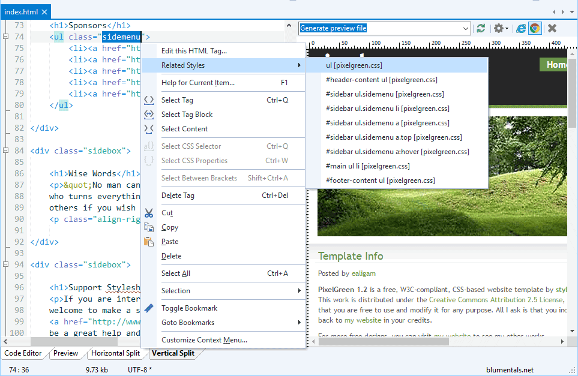The image size is (578, 376).
Task: Click the Select Content icon
Action: [x=149, y=129]
